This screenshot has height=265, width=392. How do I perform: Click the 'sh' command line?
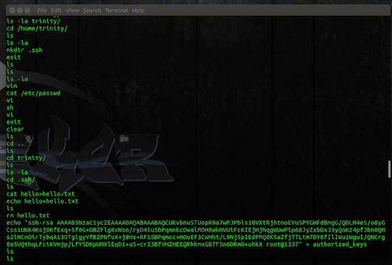click(10, 107)
